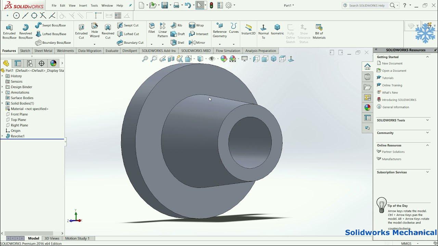Screen dimensions: 438x246
Task: Choose Boundary Cut feature
Action: pyautogui.click(x=130, y=43)
